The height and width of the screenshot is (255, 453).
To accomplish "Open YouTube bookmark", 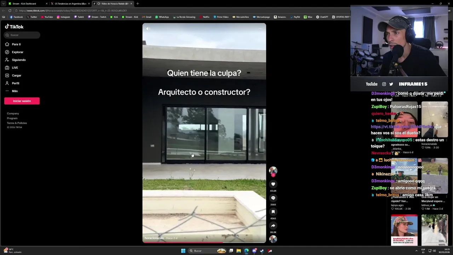I will (x=47, y=17).
